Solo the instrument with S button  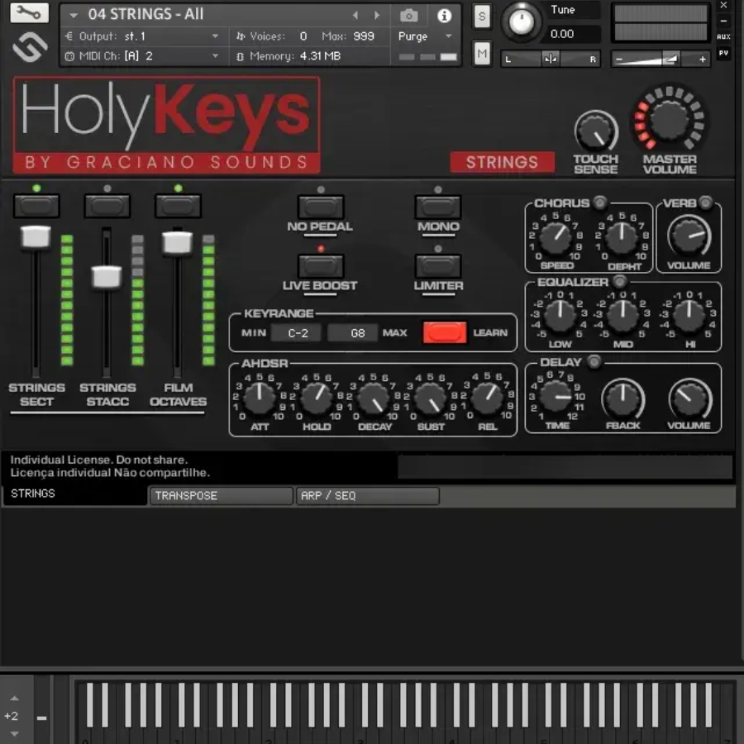(x=482, y=17)
